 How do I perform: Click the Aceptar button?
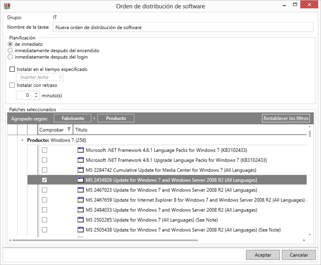tap(263, 255)
